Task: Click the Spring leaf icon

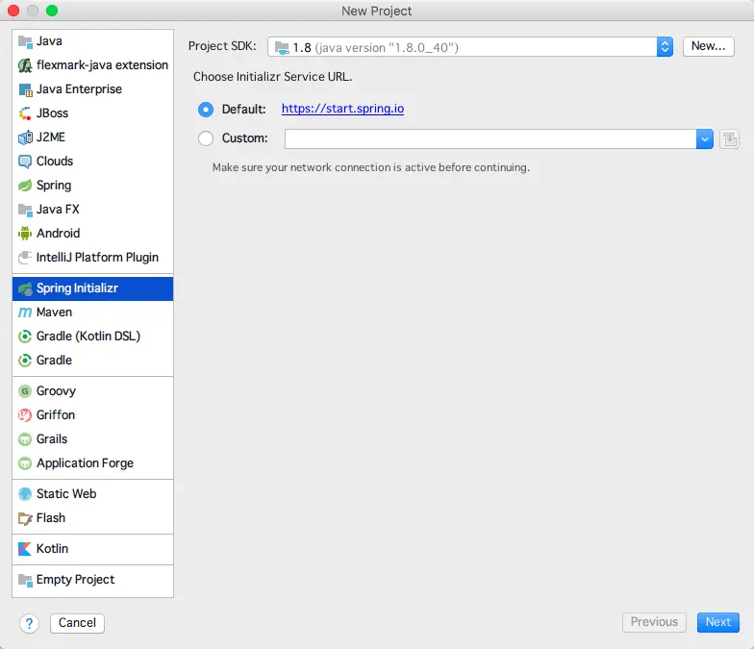Action: coord(25,186)
